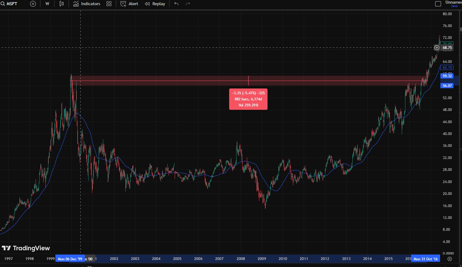Open the candlestick chart type menu
462x267 pixels.
pos(61,4)
